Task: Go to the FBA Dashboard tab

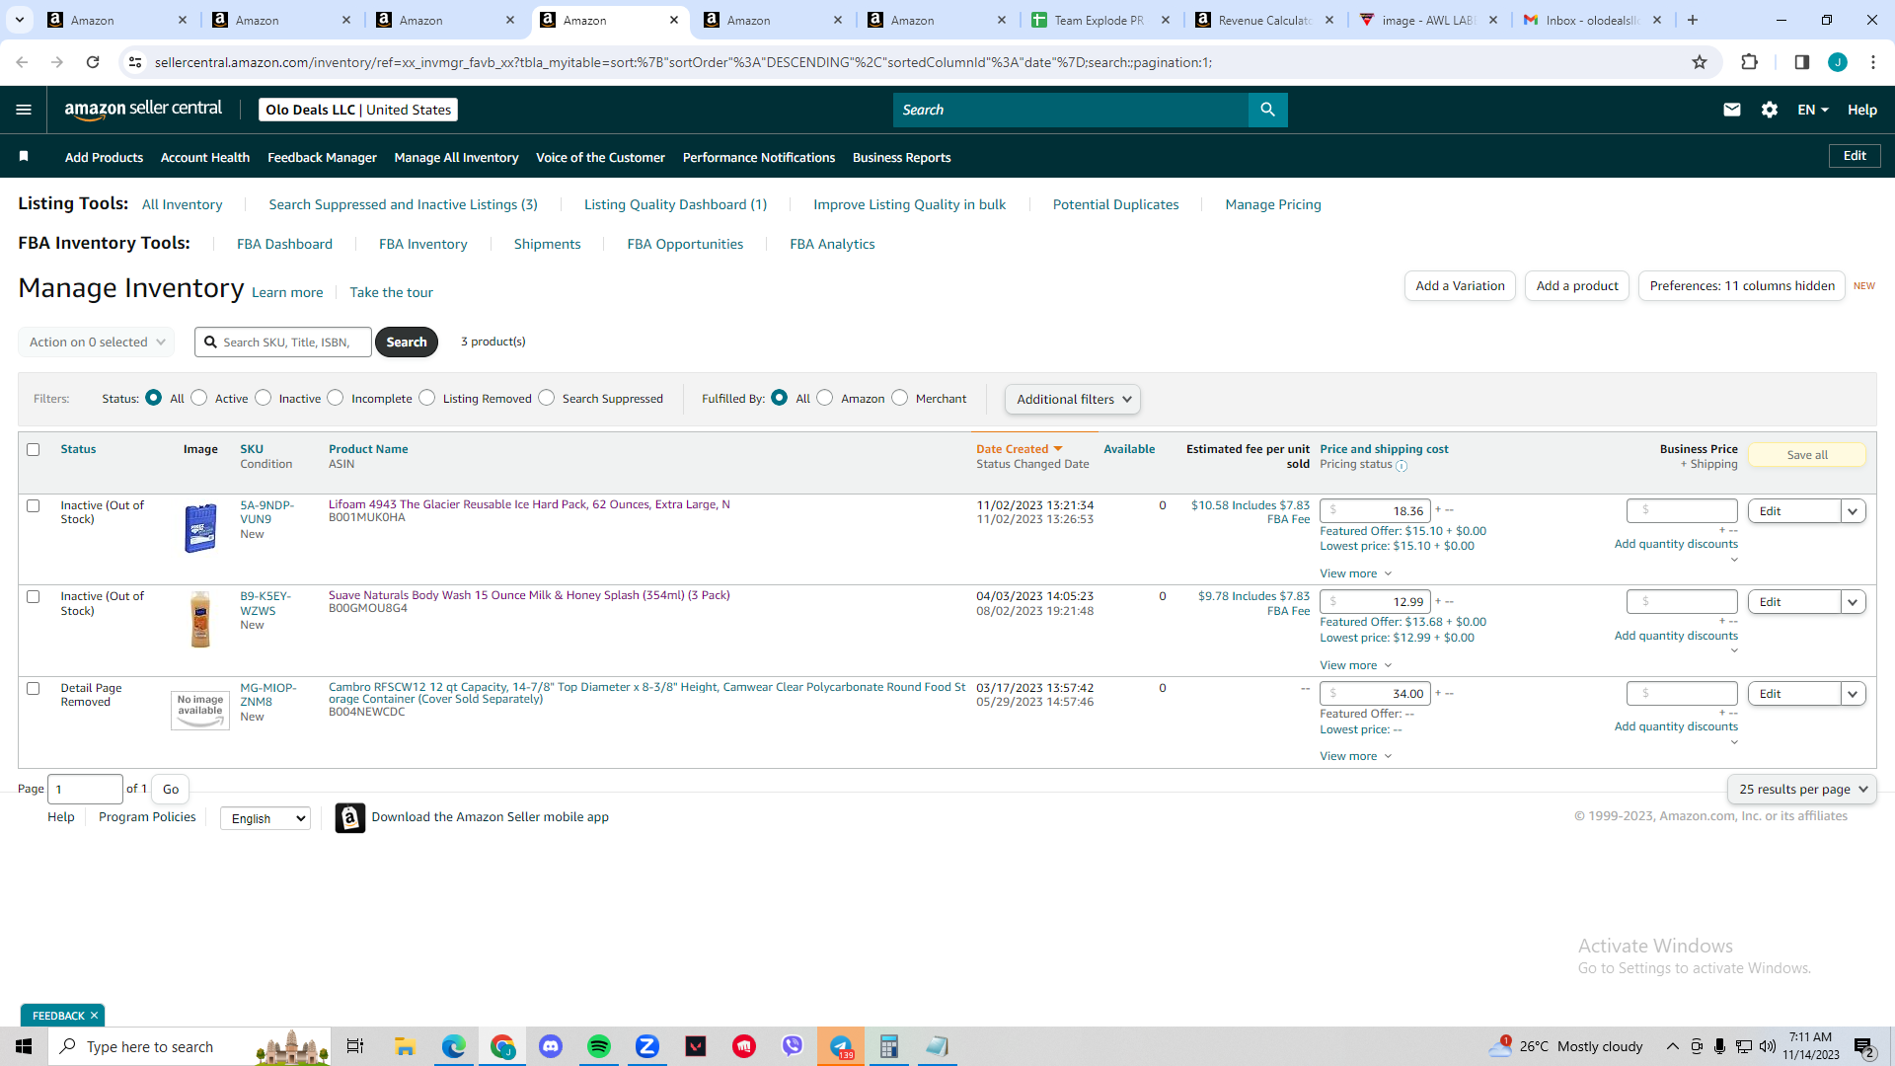Action: (284, 244)
